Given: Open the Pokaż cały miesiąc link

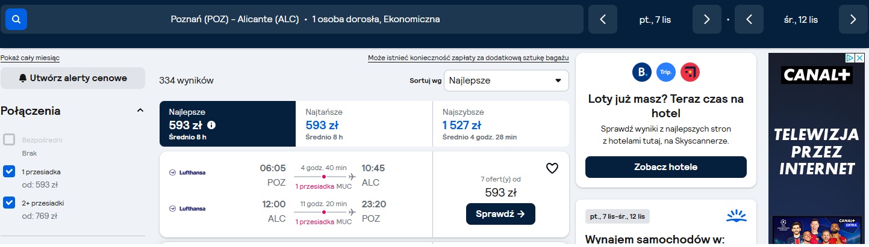Looking at the screenshot, I should [30, 58].
